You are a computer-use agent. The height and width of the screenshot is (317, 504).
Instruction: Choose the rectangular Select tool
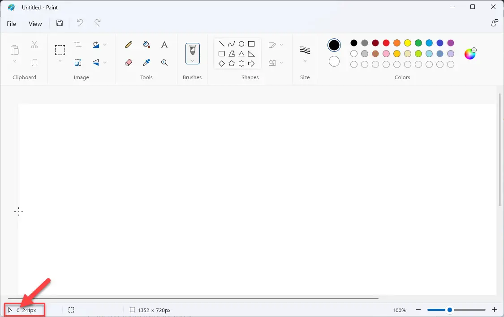[60, 50]
